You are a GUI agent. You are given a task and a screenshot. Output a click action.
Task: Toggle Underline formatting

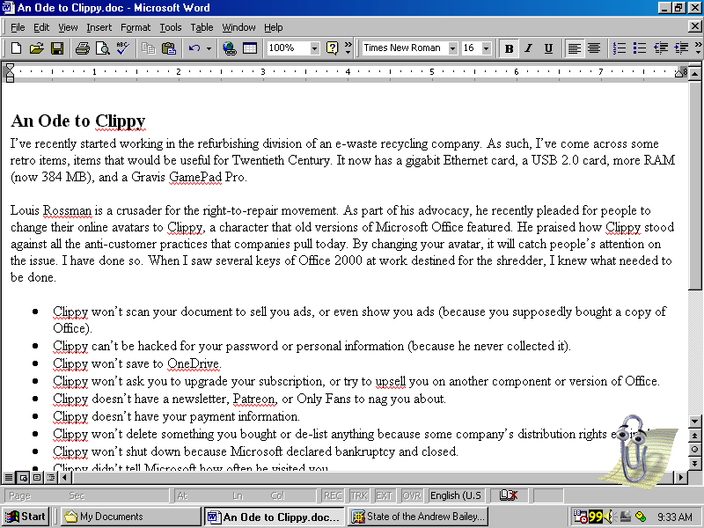548,48
